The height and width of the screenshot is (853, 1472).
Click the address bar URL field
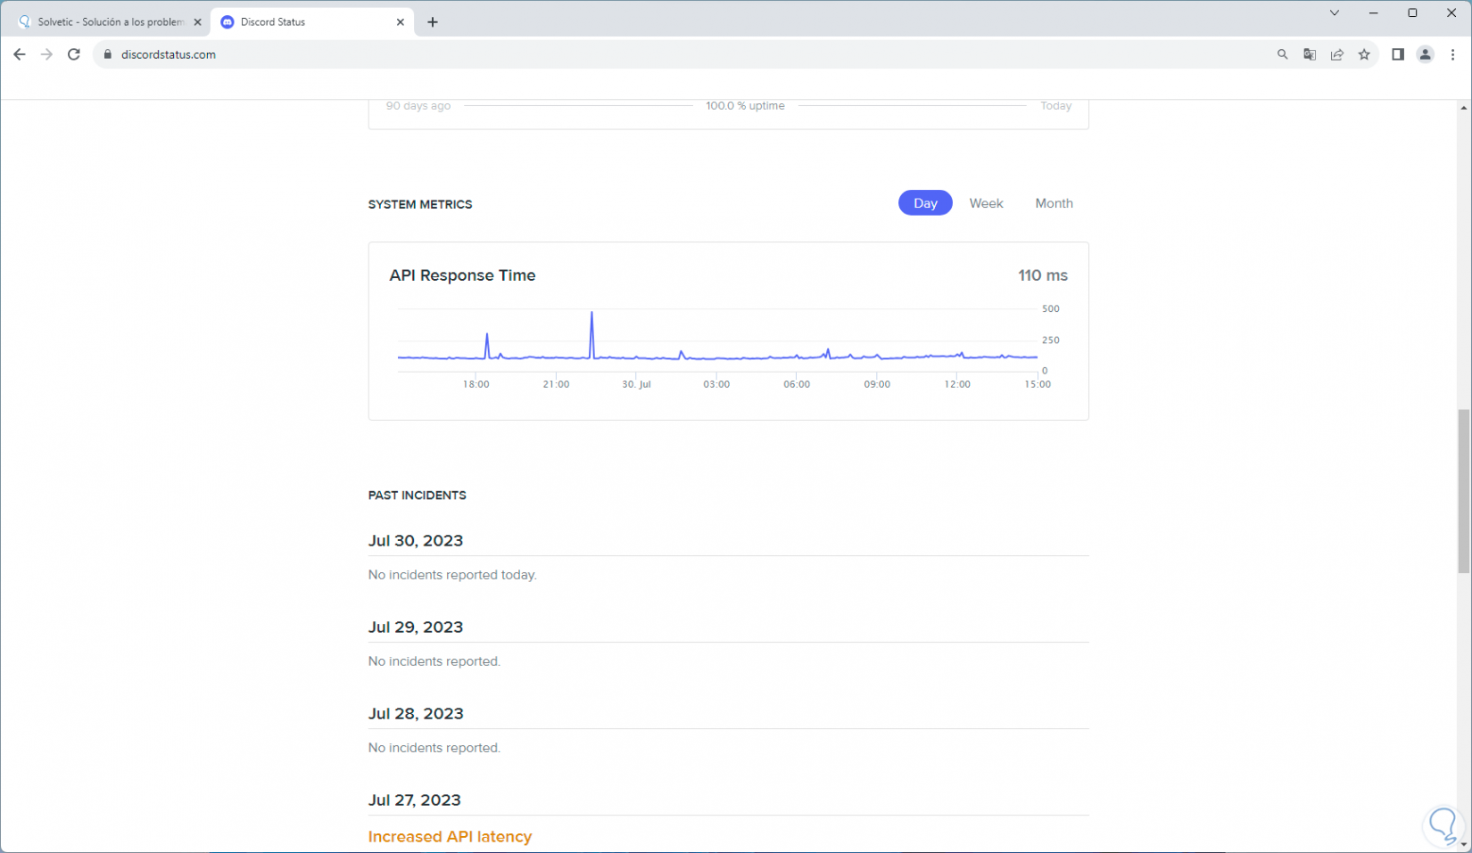pyautogui.click(x=624, y=54)
